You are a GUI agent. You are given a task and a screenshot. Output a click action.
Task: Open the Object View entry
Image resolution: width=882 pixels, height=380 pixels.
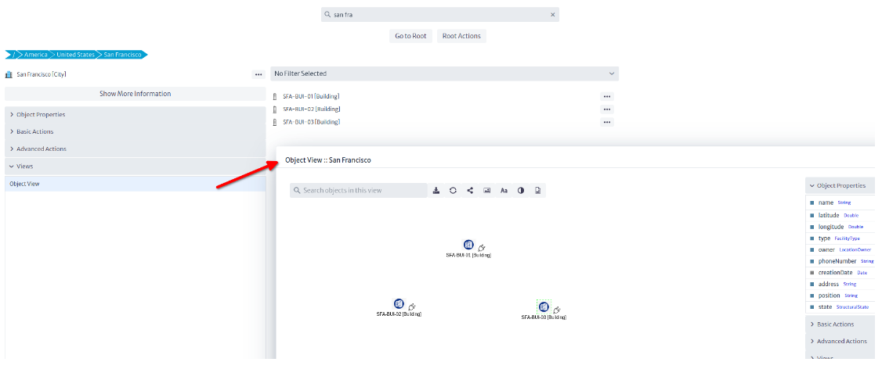(x=24, y=184)
